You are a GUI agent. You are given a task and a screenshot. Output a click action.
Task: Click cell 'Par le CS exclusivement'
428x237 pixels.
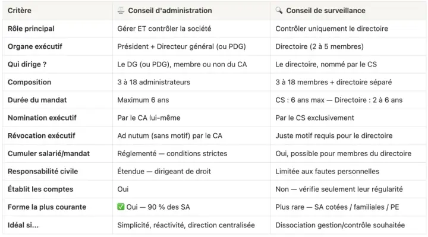(314, 118)
